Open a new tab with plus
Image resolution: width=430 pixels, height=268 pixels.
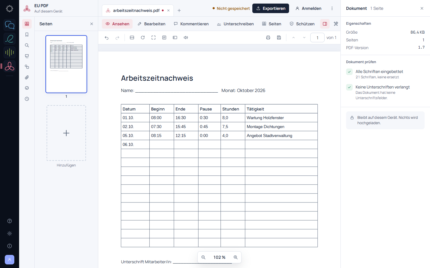coord(179,10)
